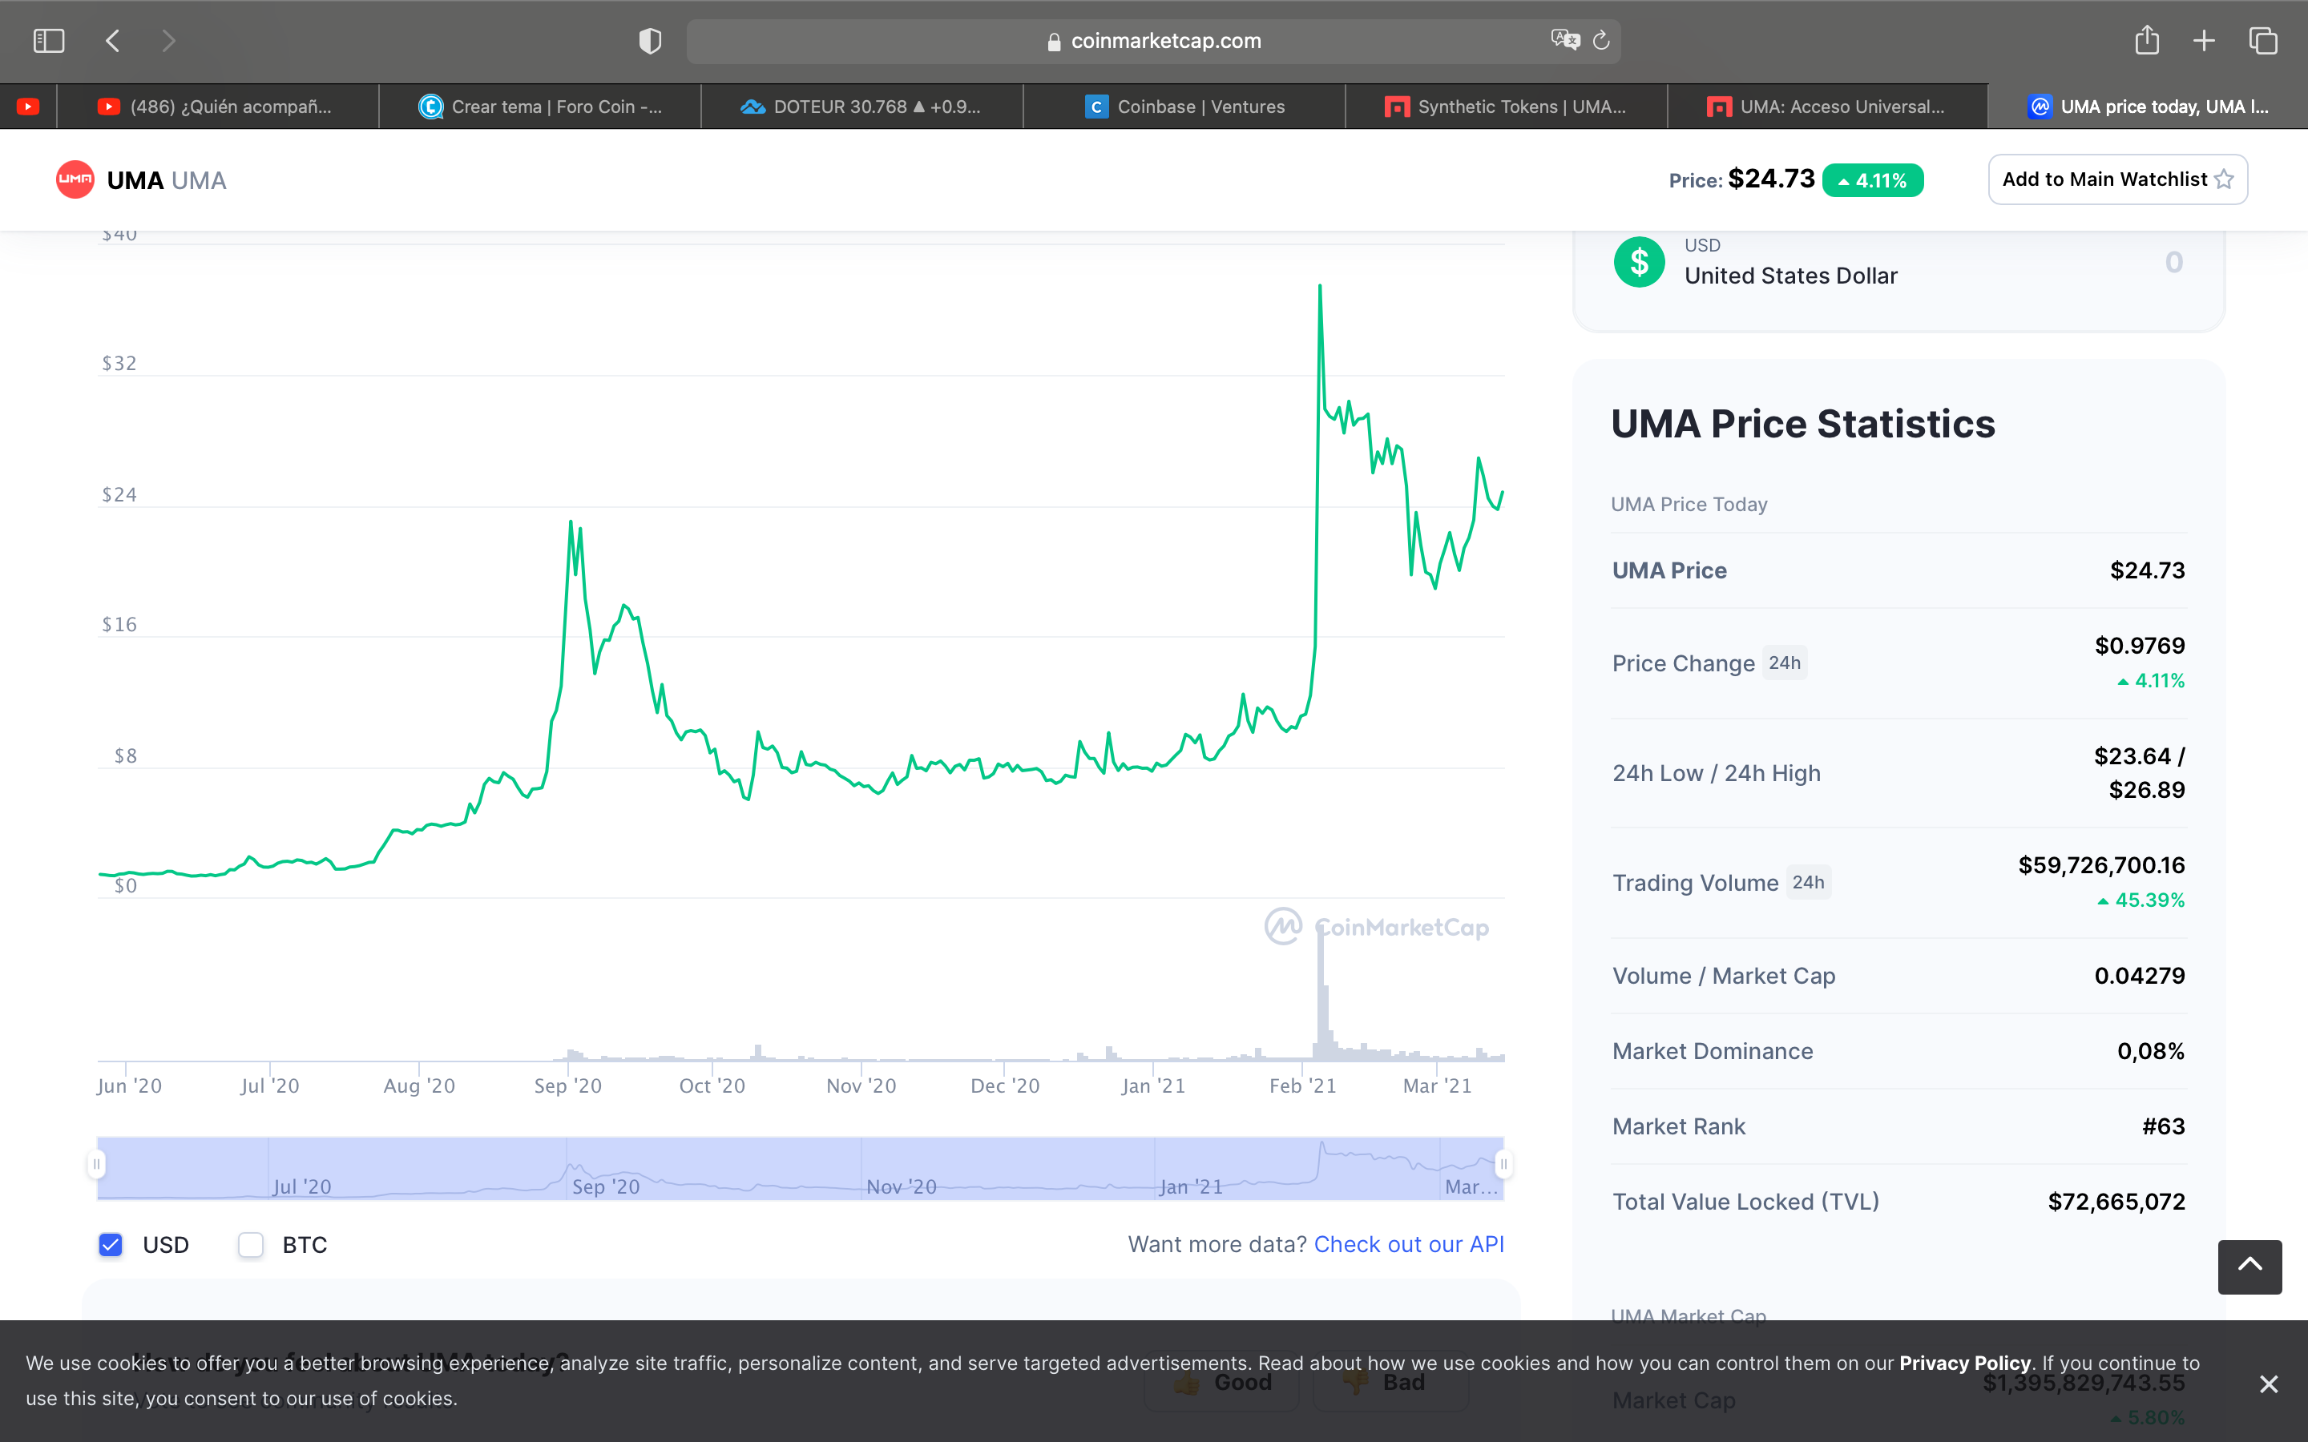Switch to the DOTEUR 30.768 tab
The height and width of the screenshot is (1442, 2308).
click(x=861, y=107)
